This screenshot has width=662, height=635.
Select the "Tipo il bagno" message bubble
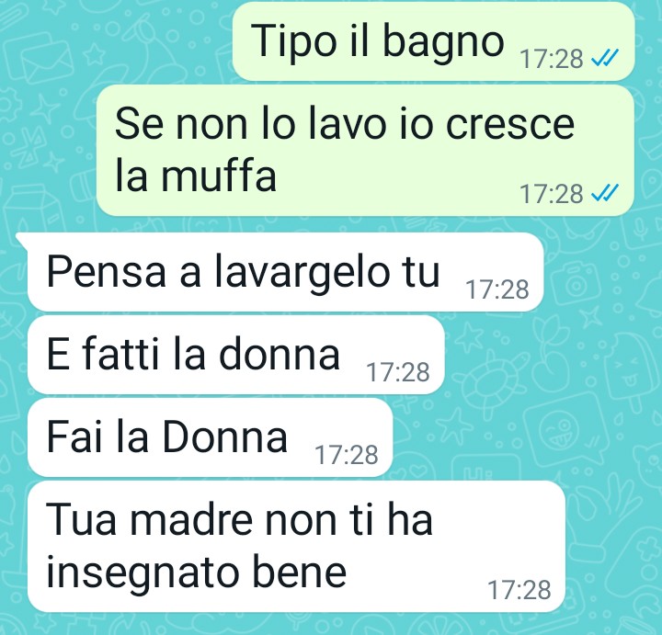click(x=434, y=41)
